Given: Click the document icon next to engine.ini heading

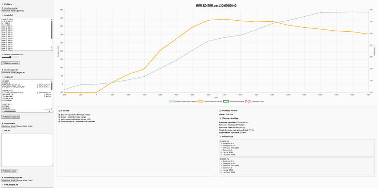Looking at the screenshot, I should pos(3,77).
